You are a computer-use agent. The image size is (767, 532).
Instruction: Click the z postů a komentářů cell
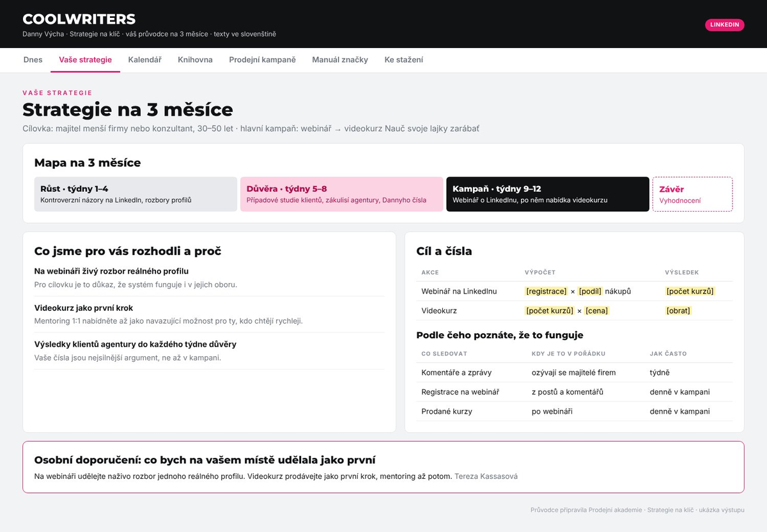tap(568, 391)
